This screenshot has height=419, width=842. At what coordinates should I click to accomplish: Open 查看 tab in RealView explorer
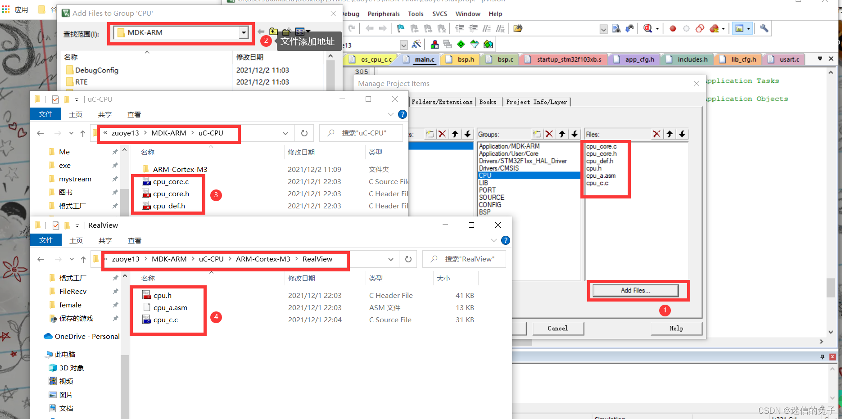[x=134, y=240]
